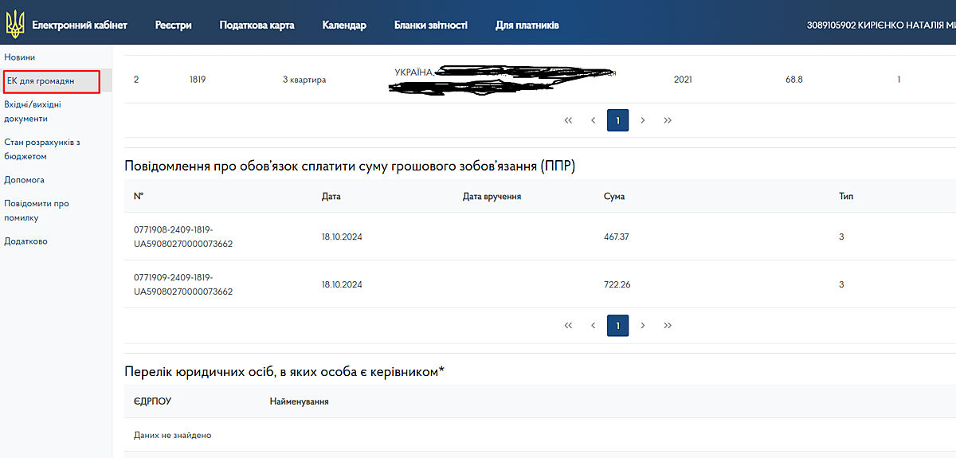Jump to first page of property table
This screenshot has height=458, width=956.
(568, 120)
